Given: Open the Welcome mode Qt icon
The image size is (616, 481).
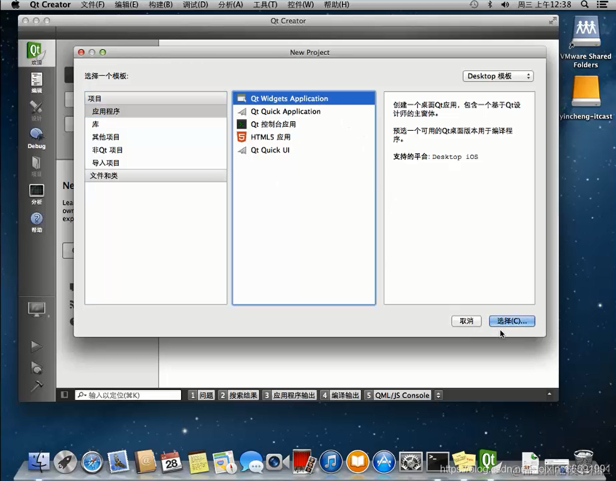Looking at the screenshot, I should click(x=36, y=53).
